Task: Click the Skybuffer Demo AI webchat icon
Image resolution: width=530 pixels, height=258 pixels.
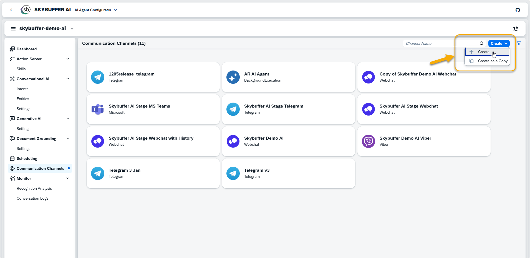Action: (x=233, y=141)
